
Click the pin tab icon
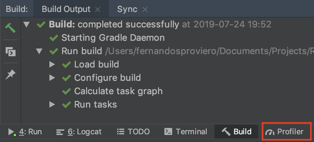tap(10, 74)
